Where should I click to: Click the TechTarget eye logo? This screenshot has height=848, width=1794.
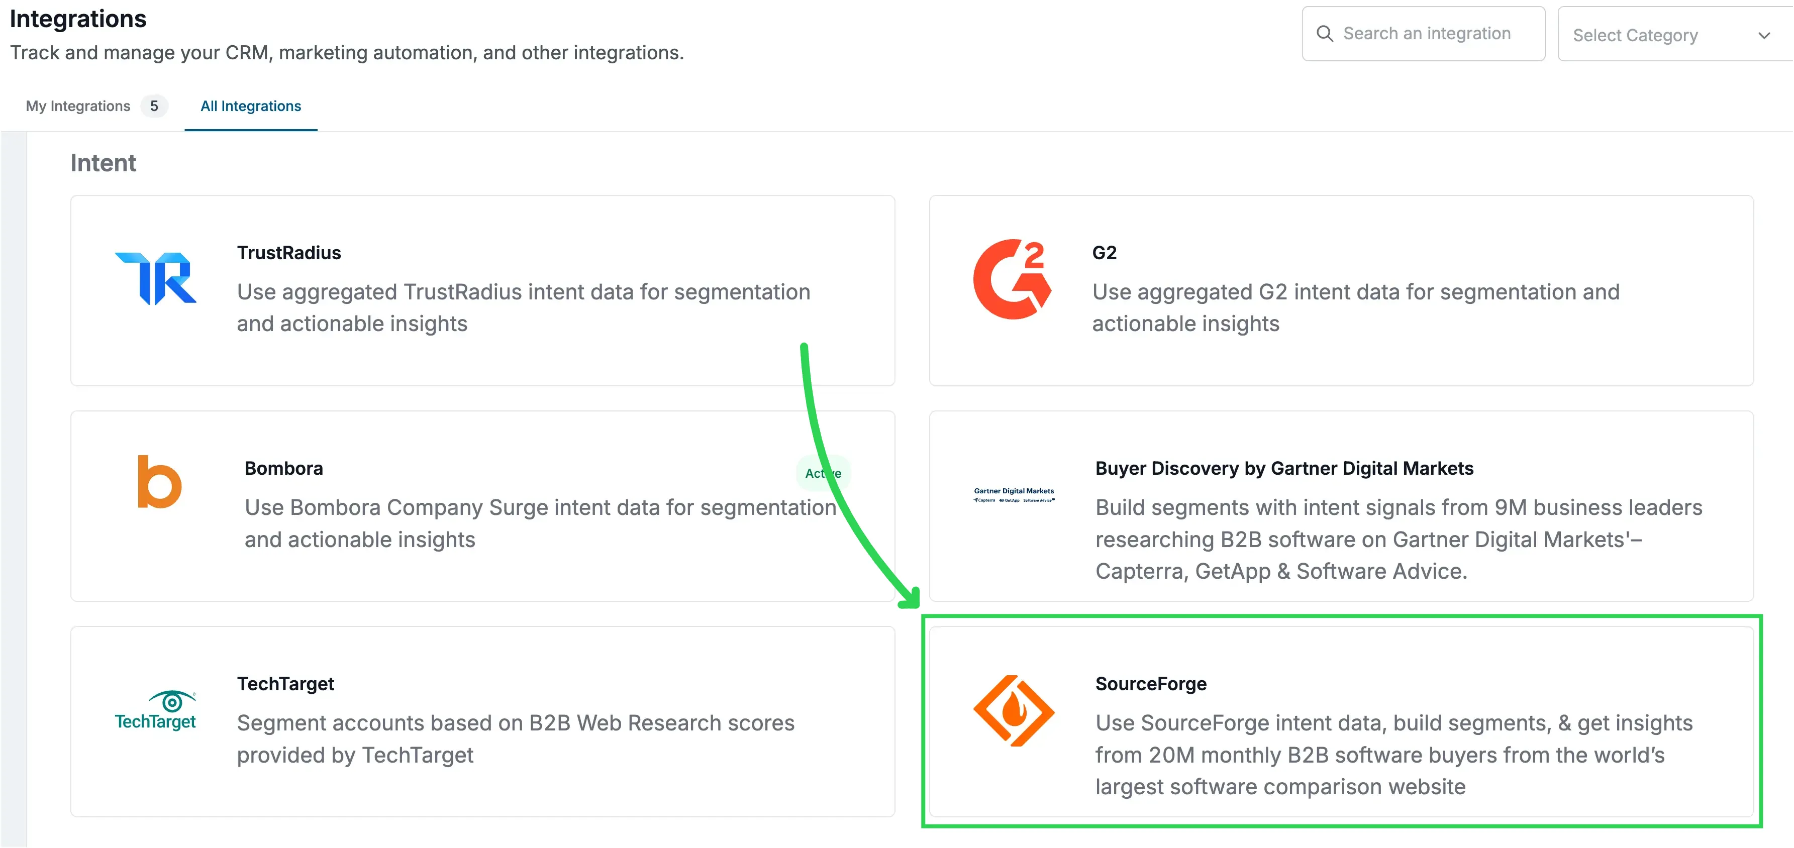[155, 710]
